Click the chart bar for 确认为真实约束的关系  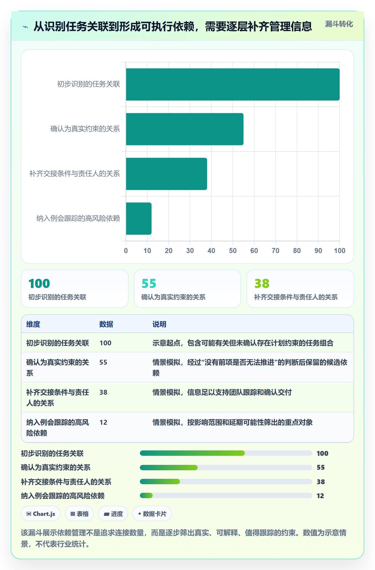point(185,129)
